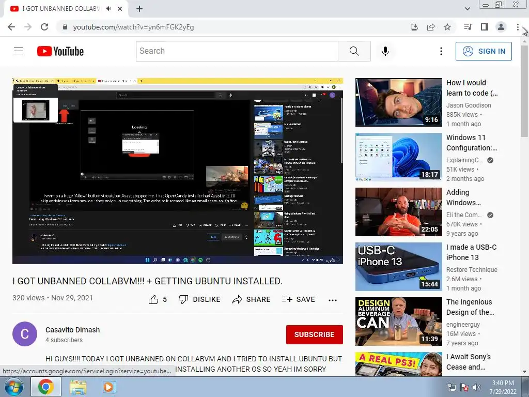Visit engineerguy channel name
This screenshot has height=397, width=529.
pos(463,325)
